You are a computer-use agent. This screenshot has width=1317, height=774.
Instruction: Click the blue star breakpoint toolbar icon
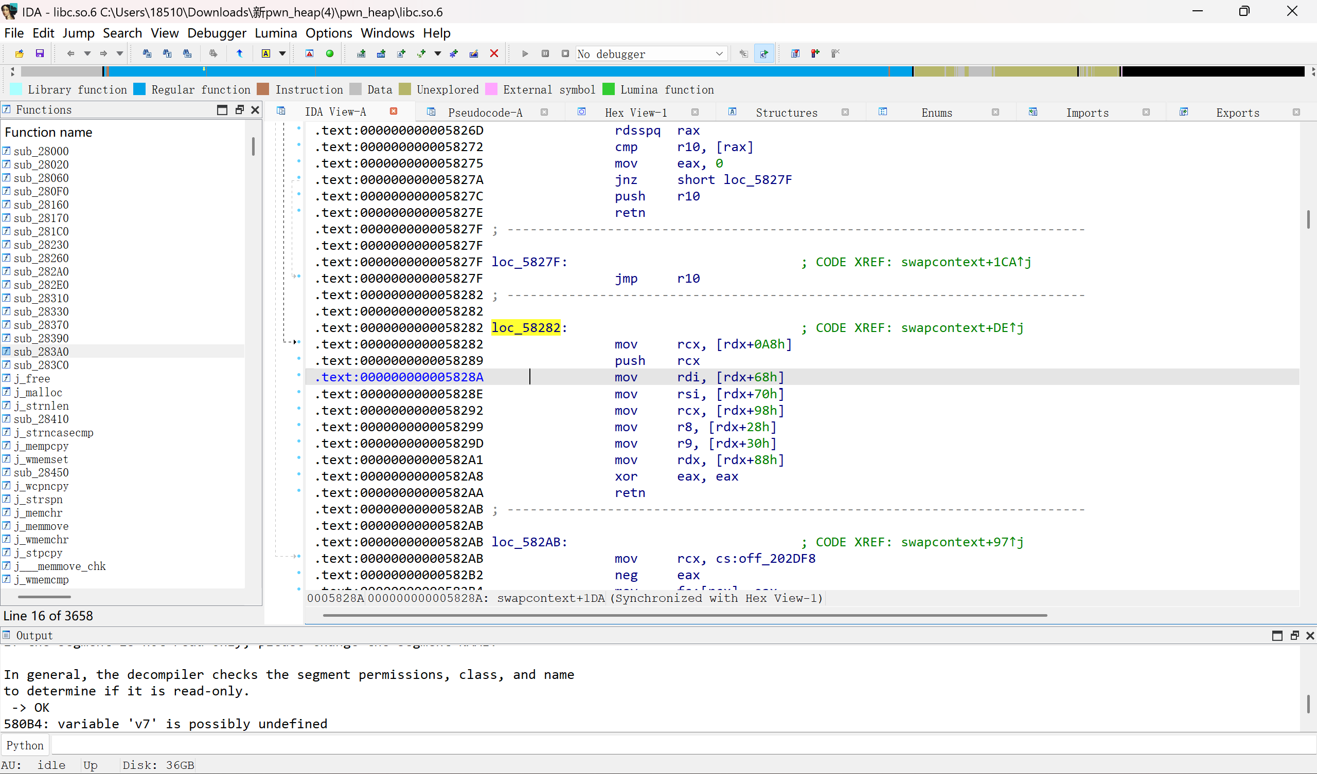click(x=454, y=53)
